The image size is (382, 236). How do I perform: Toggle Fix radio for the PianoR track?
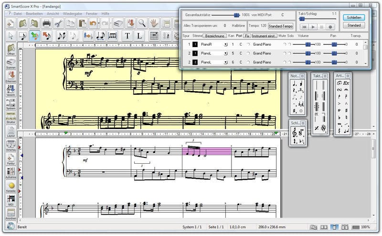248,44
